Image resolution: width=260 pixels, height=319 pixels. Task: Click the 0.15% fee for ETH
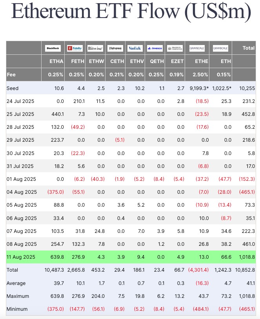224,75
